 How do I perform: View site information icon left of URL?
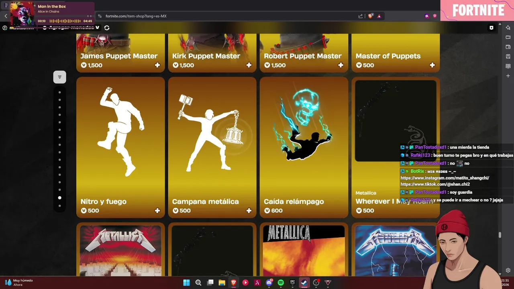coord(100,16)
